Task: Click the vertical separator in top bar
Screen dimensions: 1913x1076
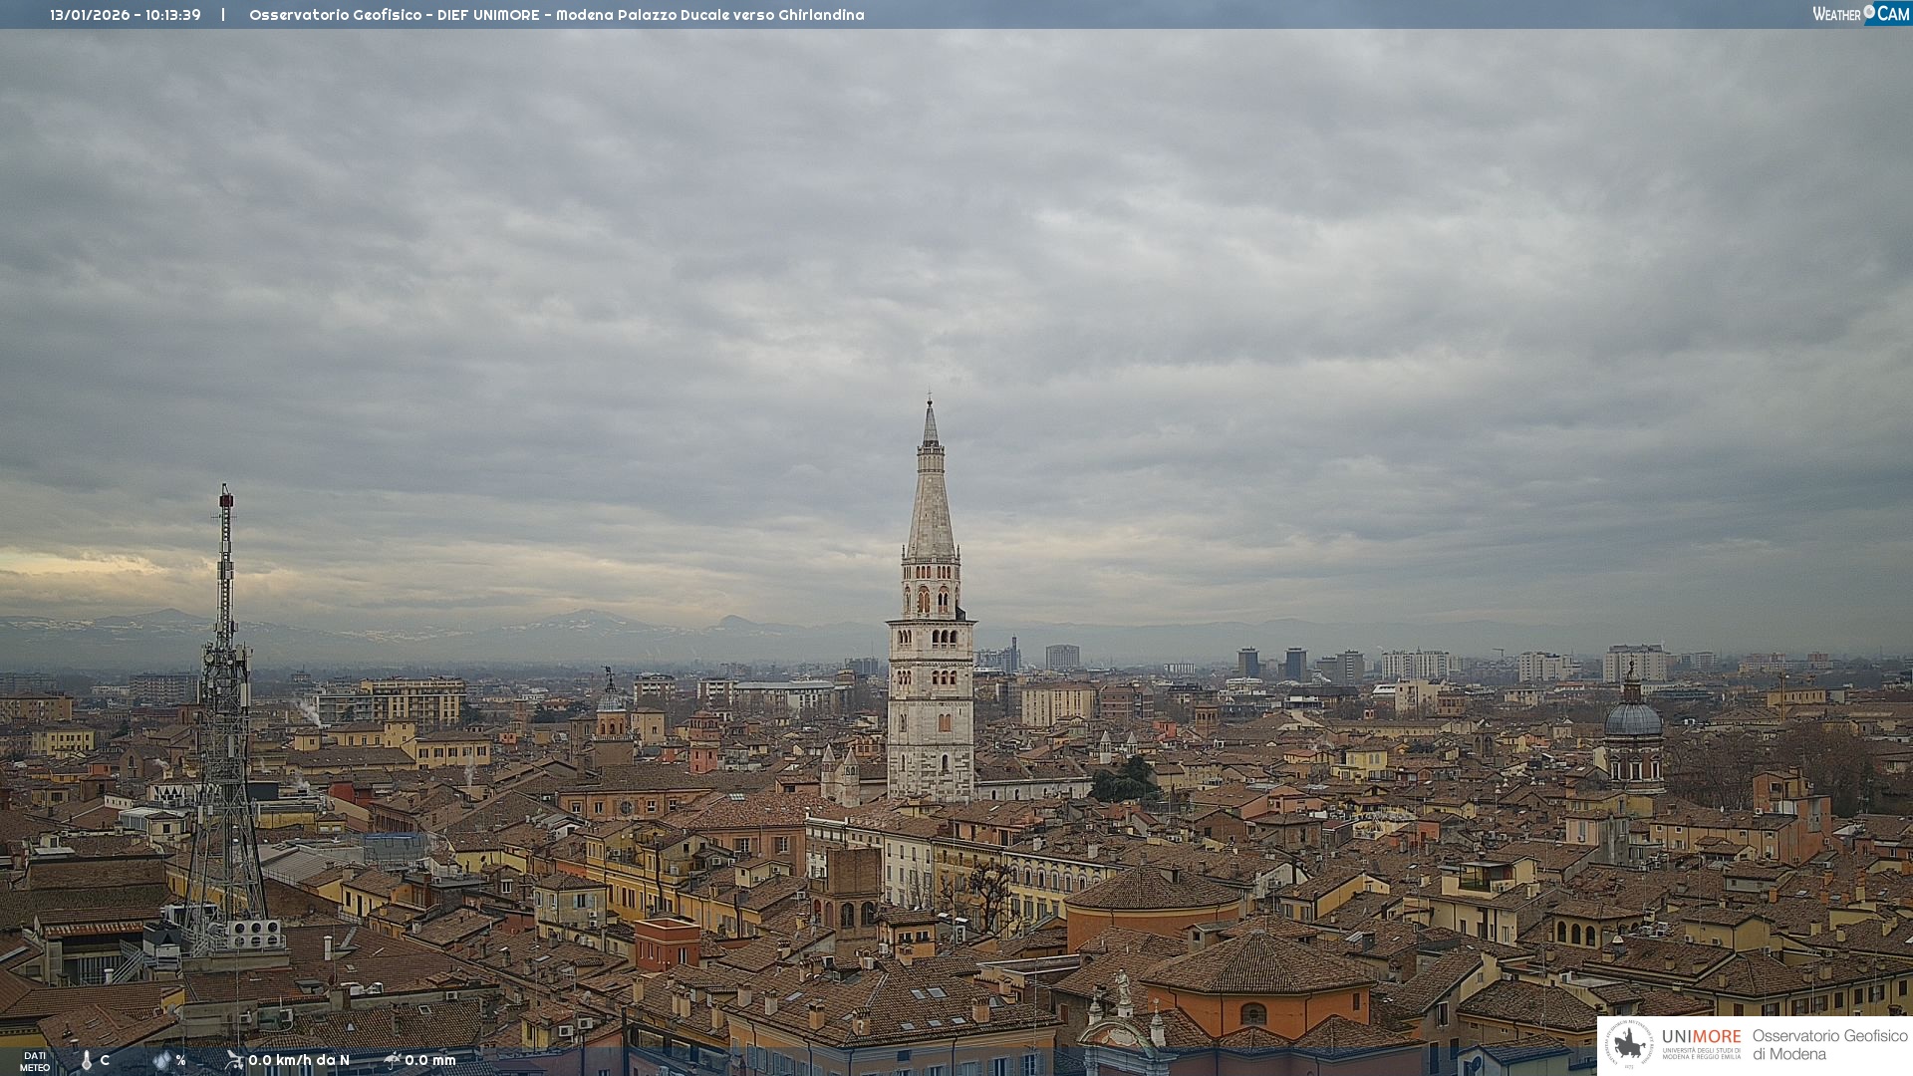Action: [x=223, y=15]
